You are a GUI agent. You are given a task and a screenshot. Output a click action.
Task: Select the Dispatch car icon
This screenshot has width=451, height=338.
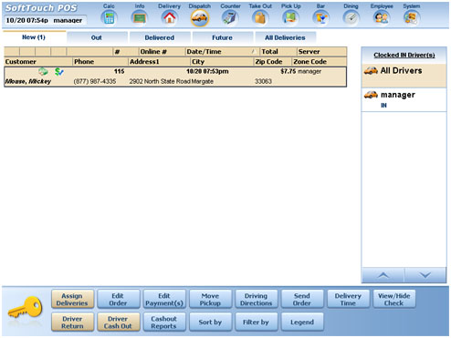[200, 18]
